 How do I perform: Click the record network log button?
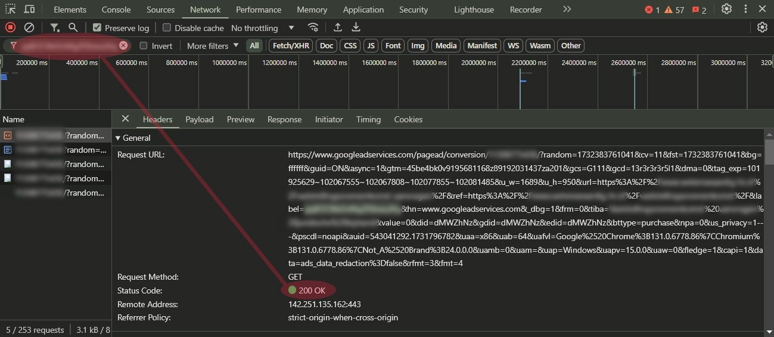click(x=10, y=27)
